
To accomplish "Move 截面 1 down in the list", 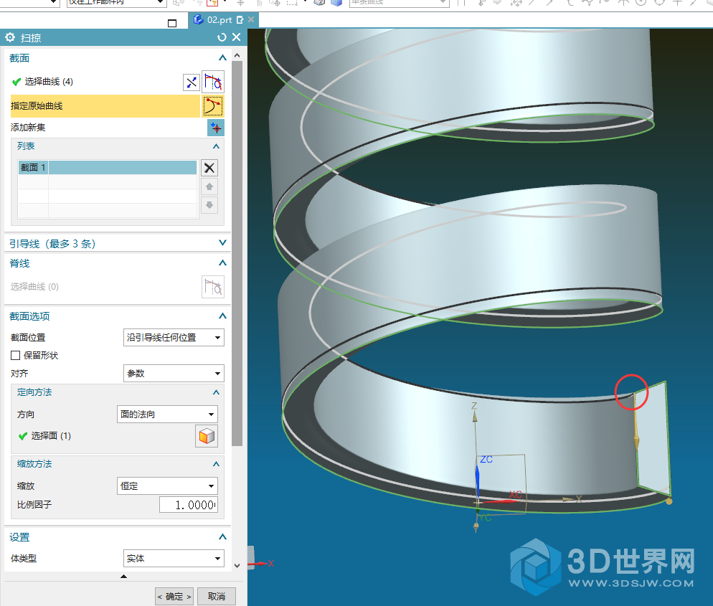I will click(209, 205).
